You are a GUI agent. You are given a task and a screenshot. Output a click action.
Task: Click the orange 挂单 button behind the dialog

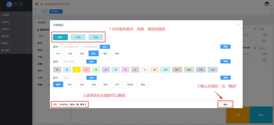coord(238,115)
